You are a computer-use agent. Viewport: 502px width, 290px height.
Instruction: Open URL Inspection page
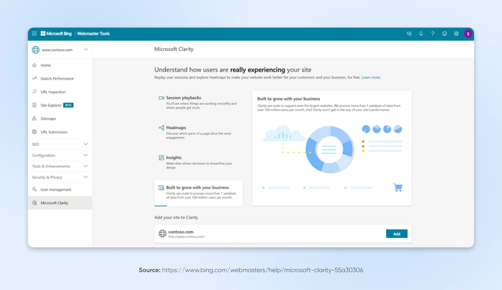(x=60, y=92)
